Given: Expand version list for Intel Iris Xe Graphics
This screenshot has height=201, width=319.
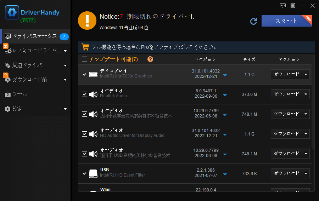Looking at the screenshot, I should [x=225, y=75].
